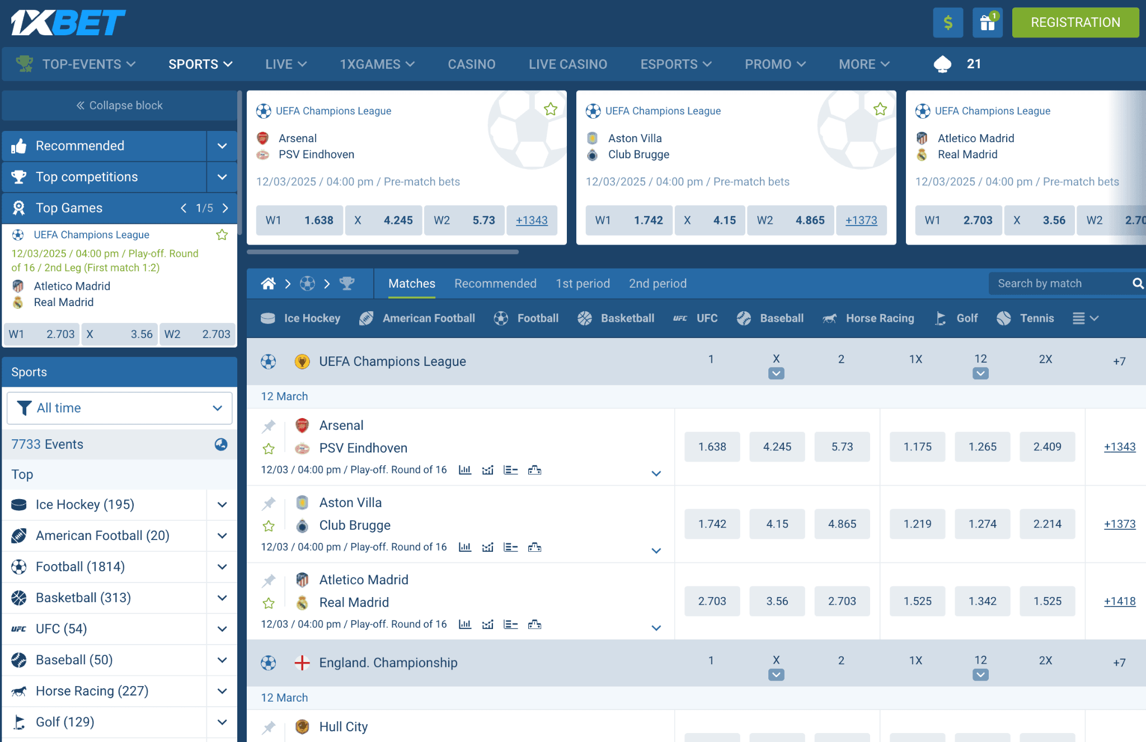Open the All time filter dropdown
1146x742 pixels.
[119, 408]
